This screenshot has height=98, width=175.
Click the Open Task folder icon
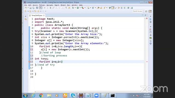click(x=101, y=8)
